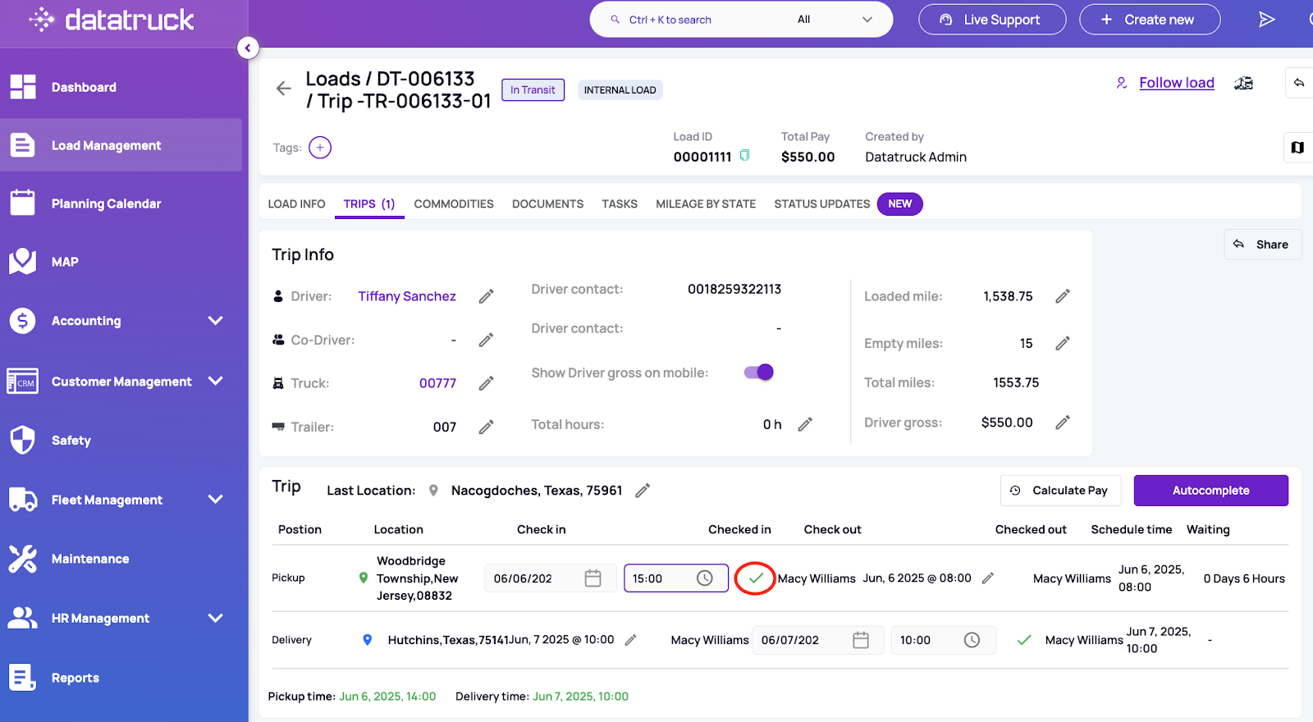
Task: Click the paper plane send icon
Action: 1267,19
